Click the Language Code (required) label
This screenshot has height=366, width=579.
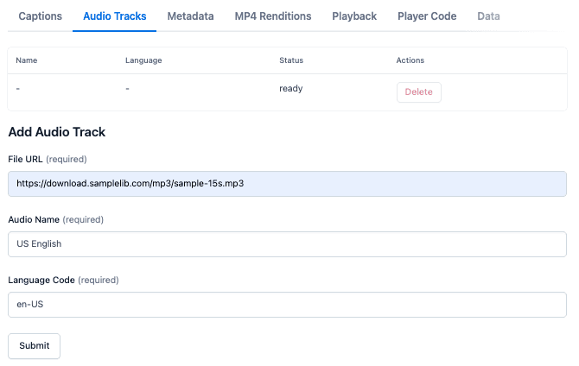63,280
